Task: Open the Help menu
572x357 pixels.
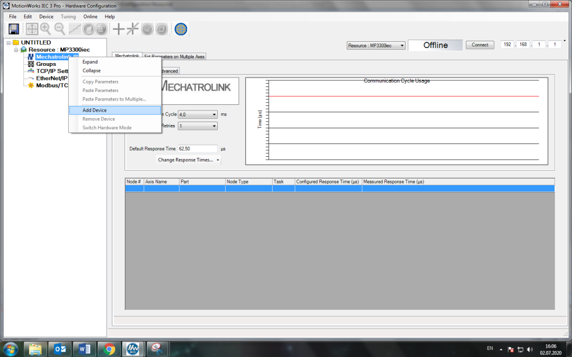Action: coord(110,16)
